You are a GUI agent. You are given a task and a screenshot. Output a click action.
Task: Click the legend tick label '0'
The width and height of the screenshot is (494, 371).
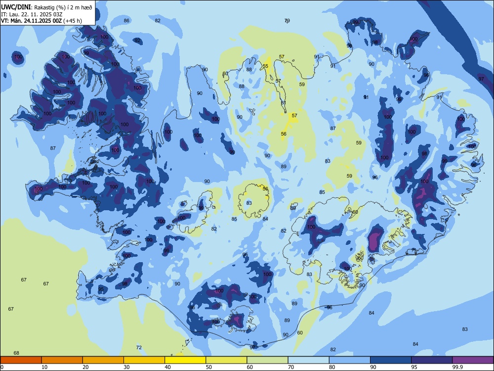point(2,367)
